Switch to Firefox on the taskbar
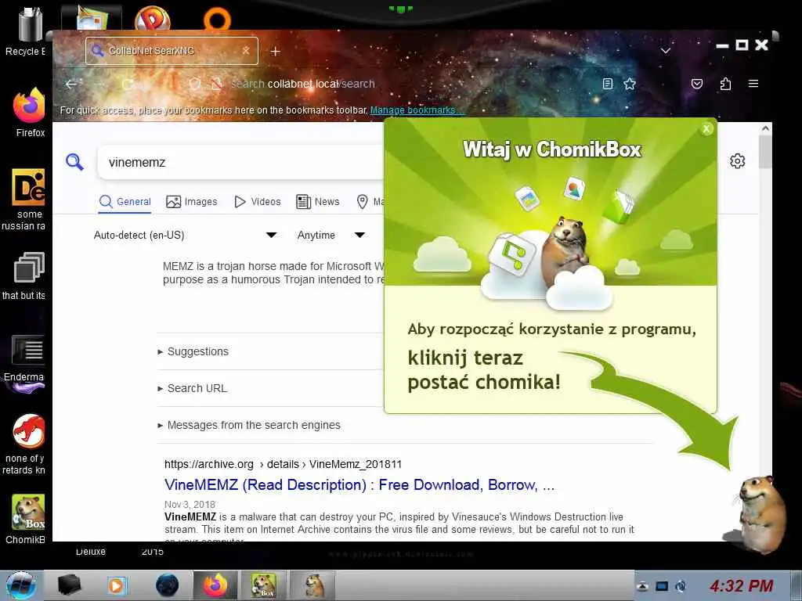 point(215,585)
